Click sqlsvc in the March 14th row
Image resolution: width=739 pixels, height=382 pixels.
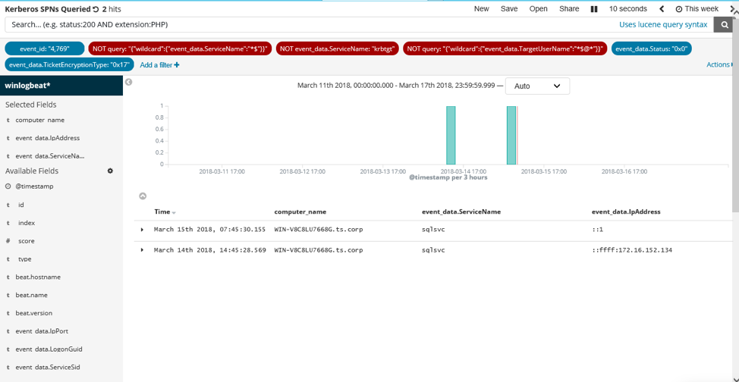433,250
